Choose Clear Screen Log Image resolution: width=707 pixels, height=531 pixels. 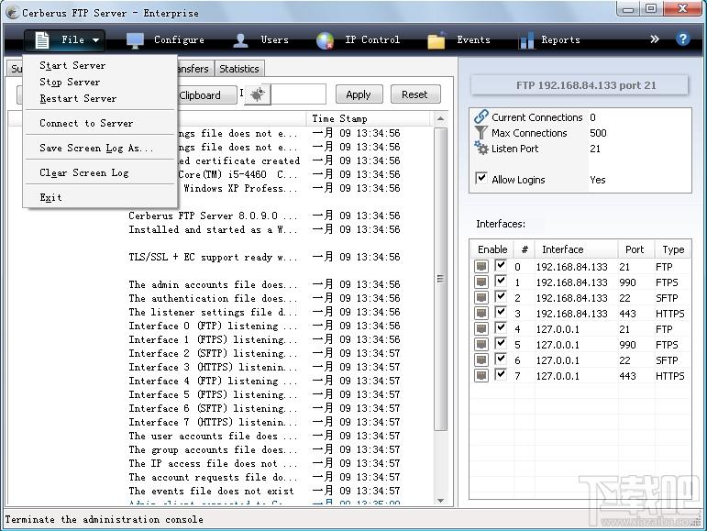click(99, 172)
